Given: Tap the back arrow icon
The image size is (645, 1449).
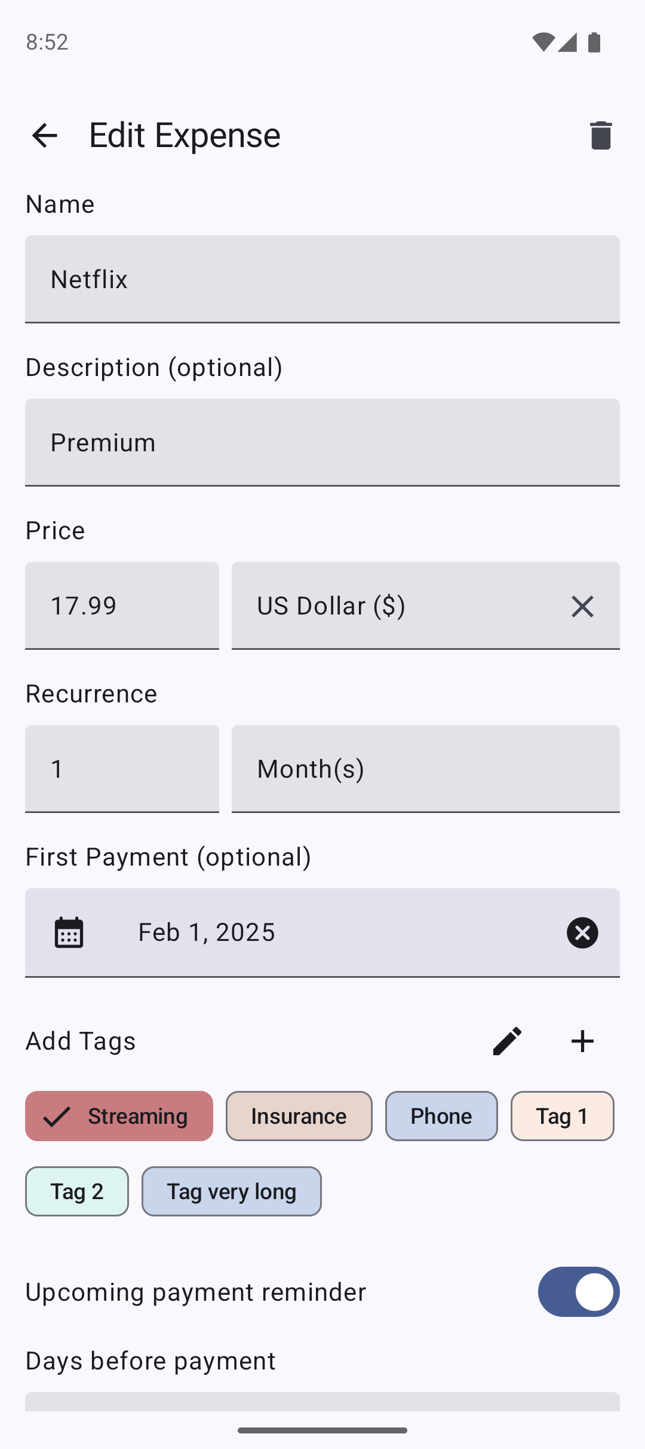Looking at the screenshot, I should coord(45,135).
